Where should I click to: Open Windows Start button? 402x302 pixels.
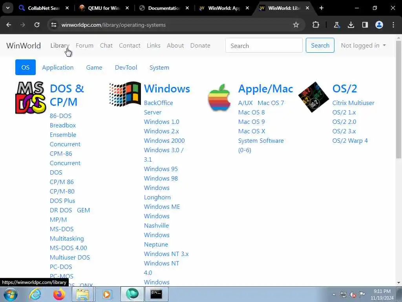[x=10, y=294]
